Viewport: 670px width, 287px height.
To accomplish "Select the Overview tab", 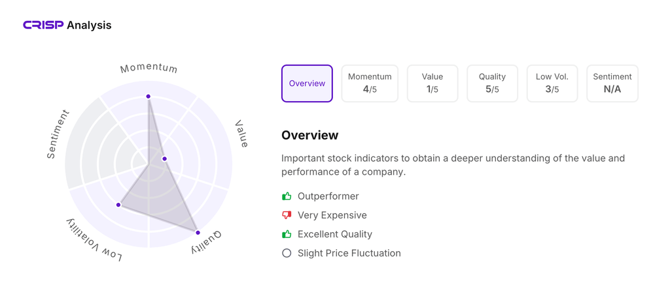I will [307, 83].
